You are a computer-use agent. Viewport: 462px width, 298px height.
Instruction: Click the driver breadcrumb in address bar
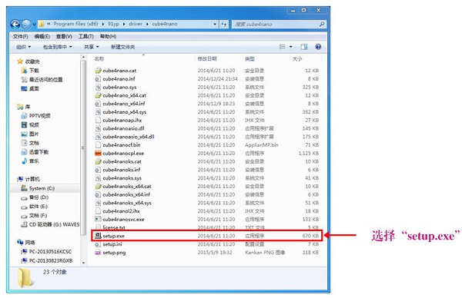pyautogui.click(x=136, y=24)
